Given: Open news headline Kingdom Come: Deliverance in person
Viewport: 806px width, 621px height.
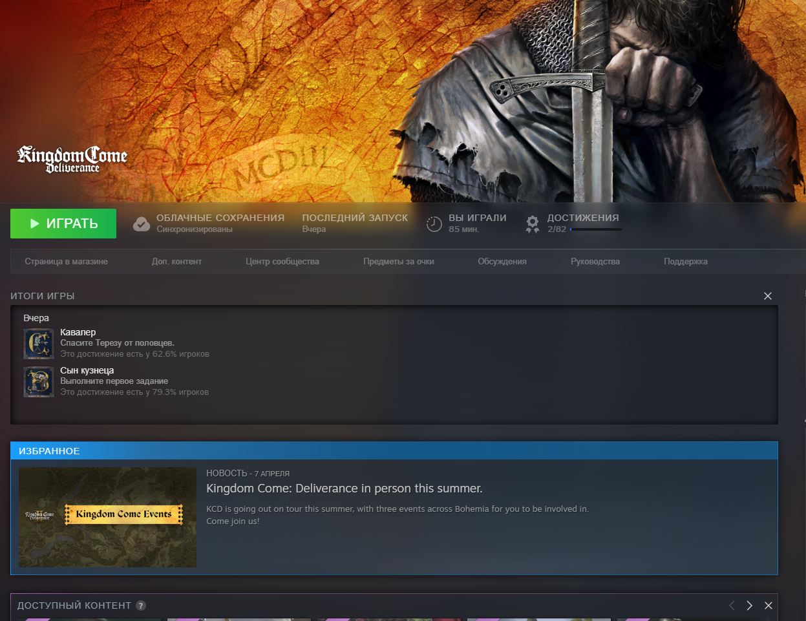Looking at the screenshot, I should [x=345, y=489].
